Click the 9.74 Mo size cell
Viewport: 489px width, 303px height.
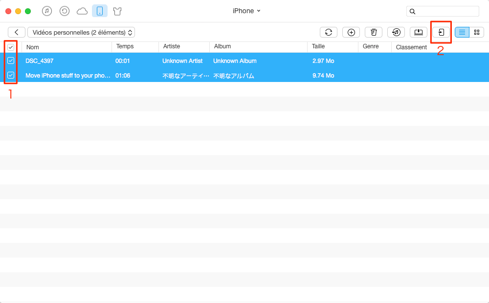pos(323,76)
